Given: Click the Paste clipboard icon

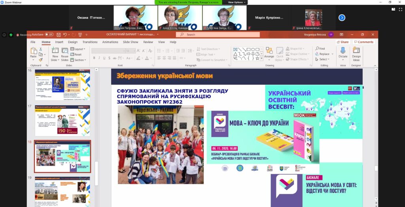Looking at the screenshot, I should tap(33, 51).
